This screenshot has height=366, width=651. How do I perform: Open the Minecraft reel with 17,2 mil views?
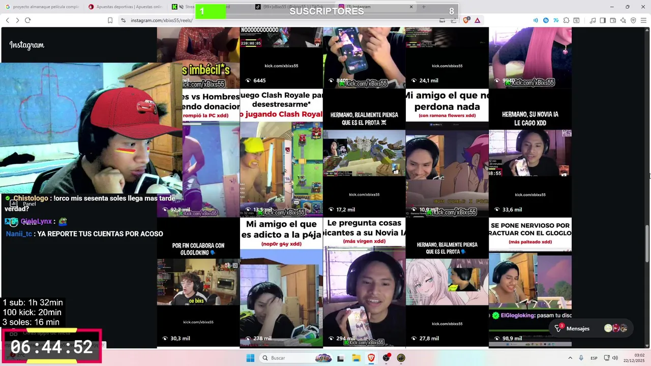point(364,153)
